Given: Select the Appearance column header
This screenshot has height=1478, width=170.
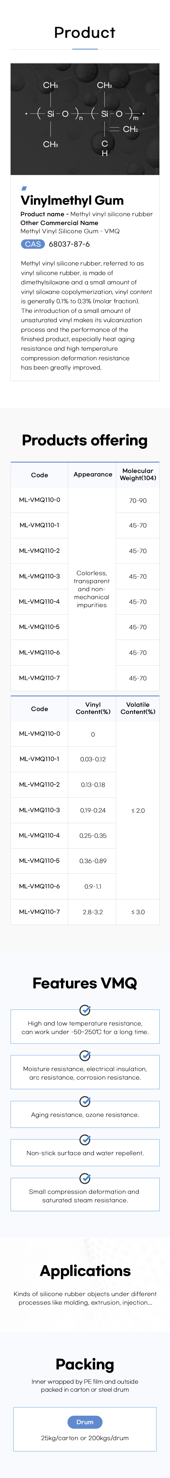Looking at the screenshot, I should pyautogui.click(x=93, y=475).
